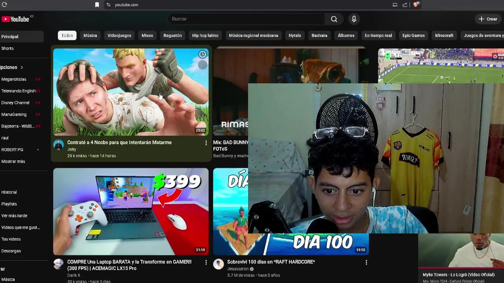This screenshot has width=504, height=283.
Task: Expand the Suscripciones section chevron
Action: [x=22, y=68]
